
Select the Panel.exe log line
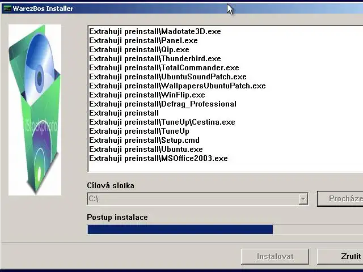pos(143,40)
